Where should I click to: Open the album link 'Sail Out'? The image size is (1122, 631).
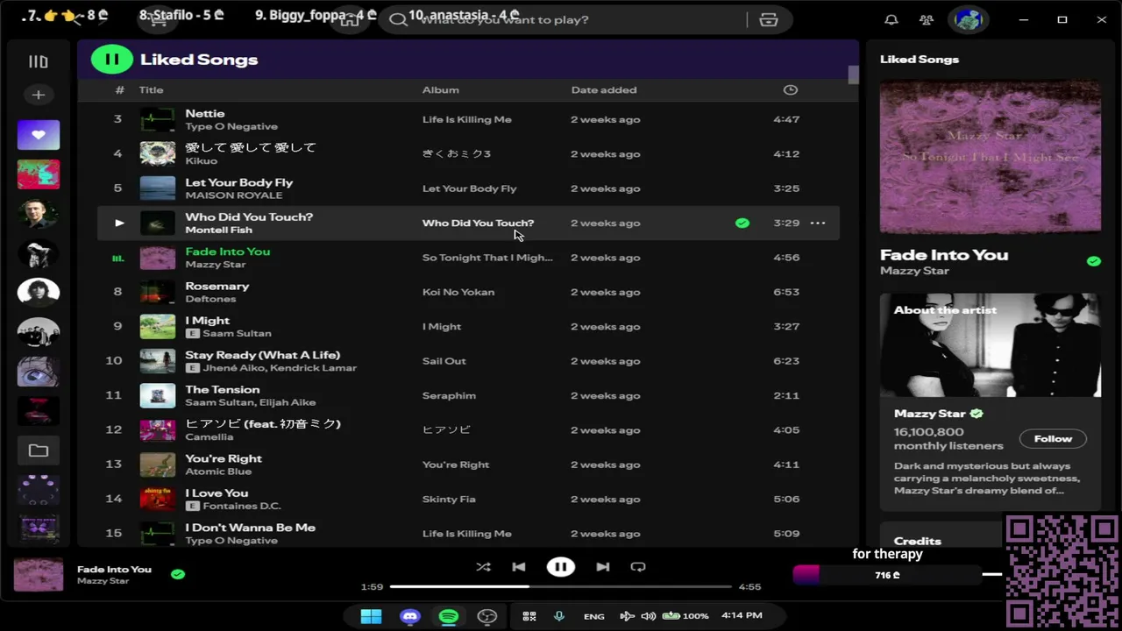coord(444,361)
